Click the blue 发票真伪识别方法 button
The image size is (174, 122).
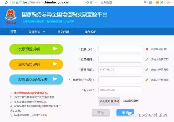coord(36,79)
